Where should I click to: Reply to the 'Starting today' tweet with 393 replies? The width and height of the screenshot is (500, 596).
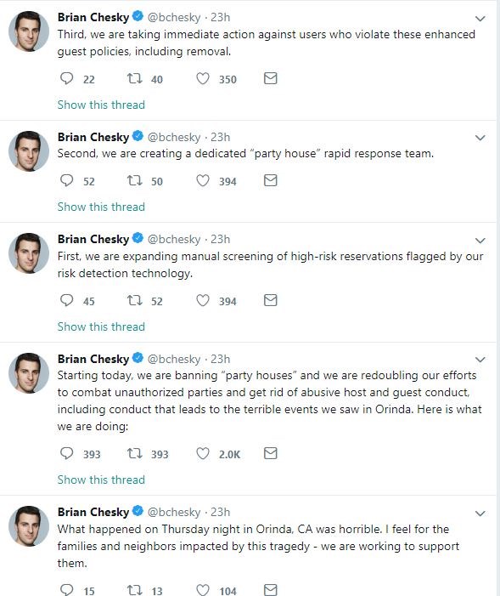click(x=67, y=453)
